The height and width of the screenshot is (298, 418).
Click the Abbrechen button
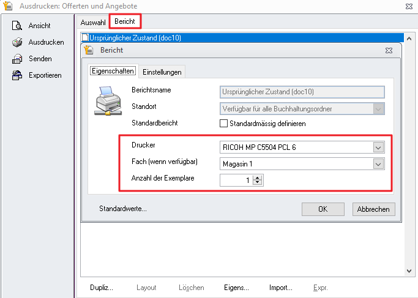tap(373, 209)
